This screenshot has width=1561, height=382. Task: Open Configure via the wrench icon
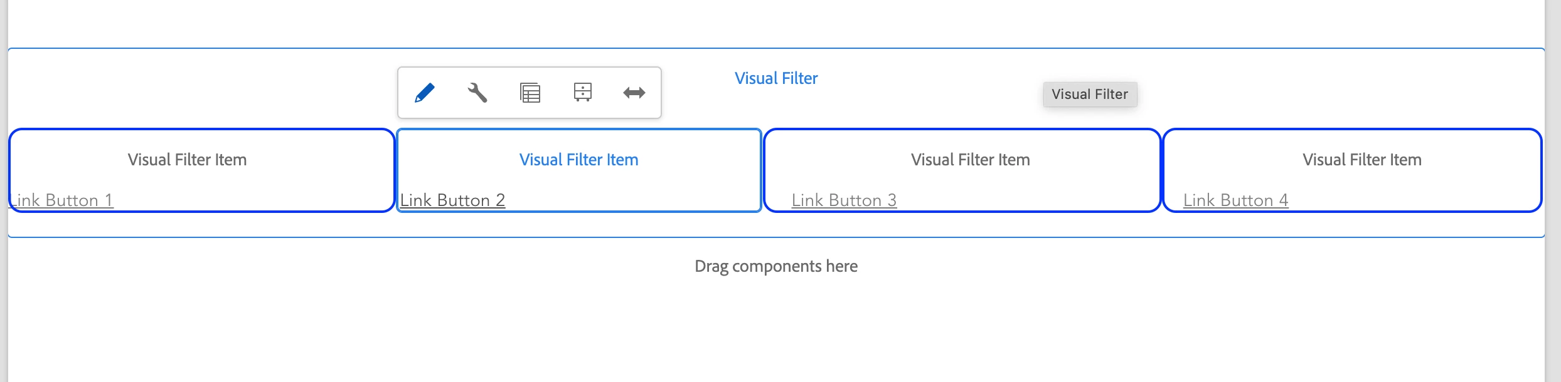pyautogui.click(x=477, y=93)
